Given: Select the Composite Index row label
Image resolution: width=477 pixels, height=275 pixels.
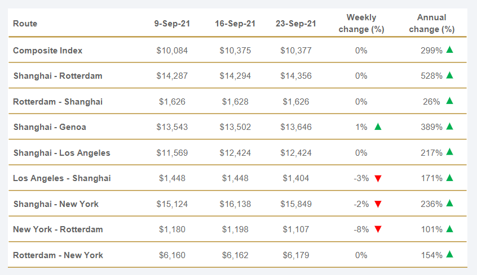Looking at the screenshot, I should pyautogui.click(x=48, y=51).
